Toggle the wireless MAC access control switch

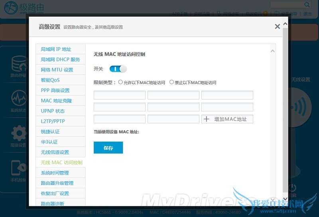tap(118, 69)
